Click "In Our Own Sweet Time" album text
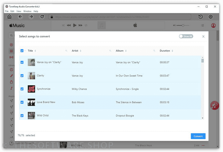This screenshot has width=223, height=152. pyautogui.click(x=129, y=76)
